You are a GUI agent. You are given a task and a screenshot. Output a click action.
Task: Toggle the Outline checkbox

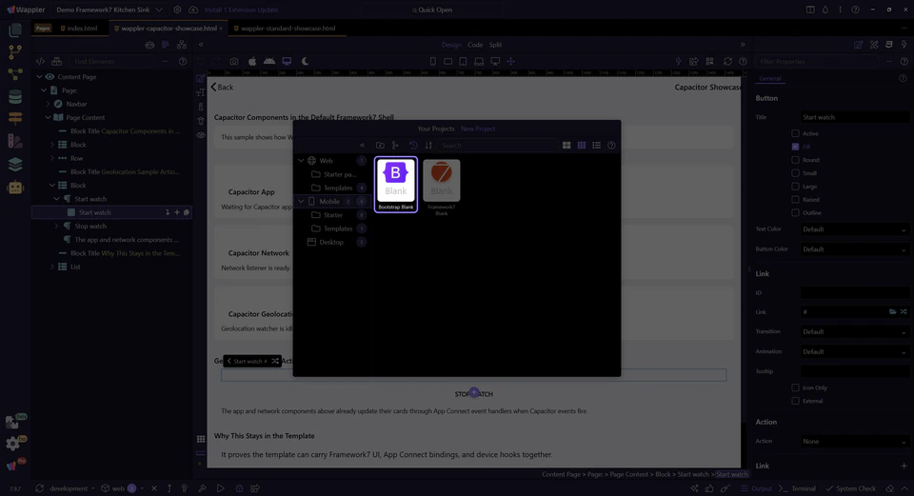pyautogui.click(x=795, y=212)
